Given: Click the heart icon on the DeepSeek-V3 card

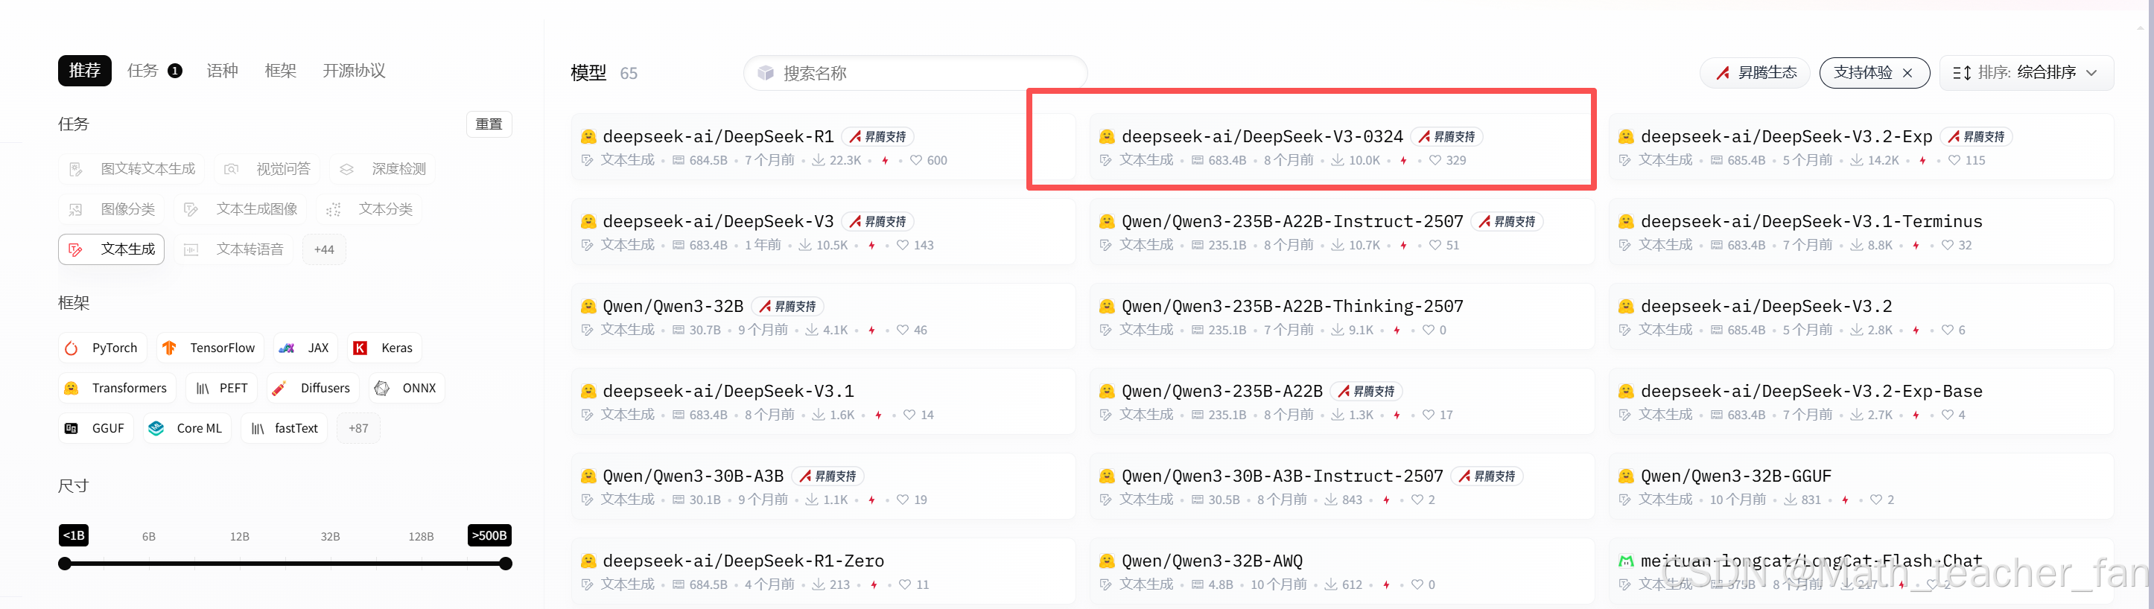Looking at the screenshot, I should pos(902,246).
